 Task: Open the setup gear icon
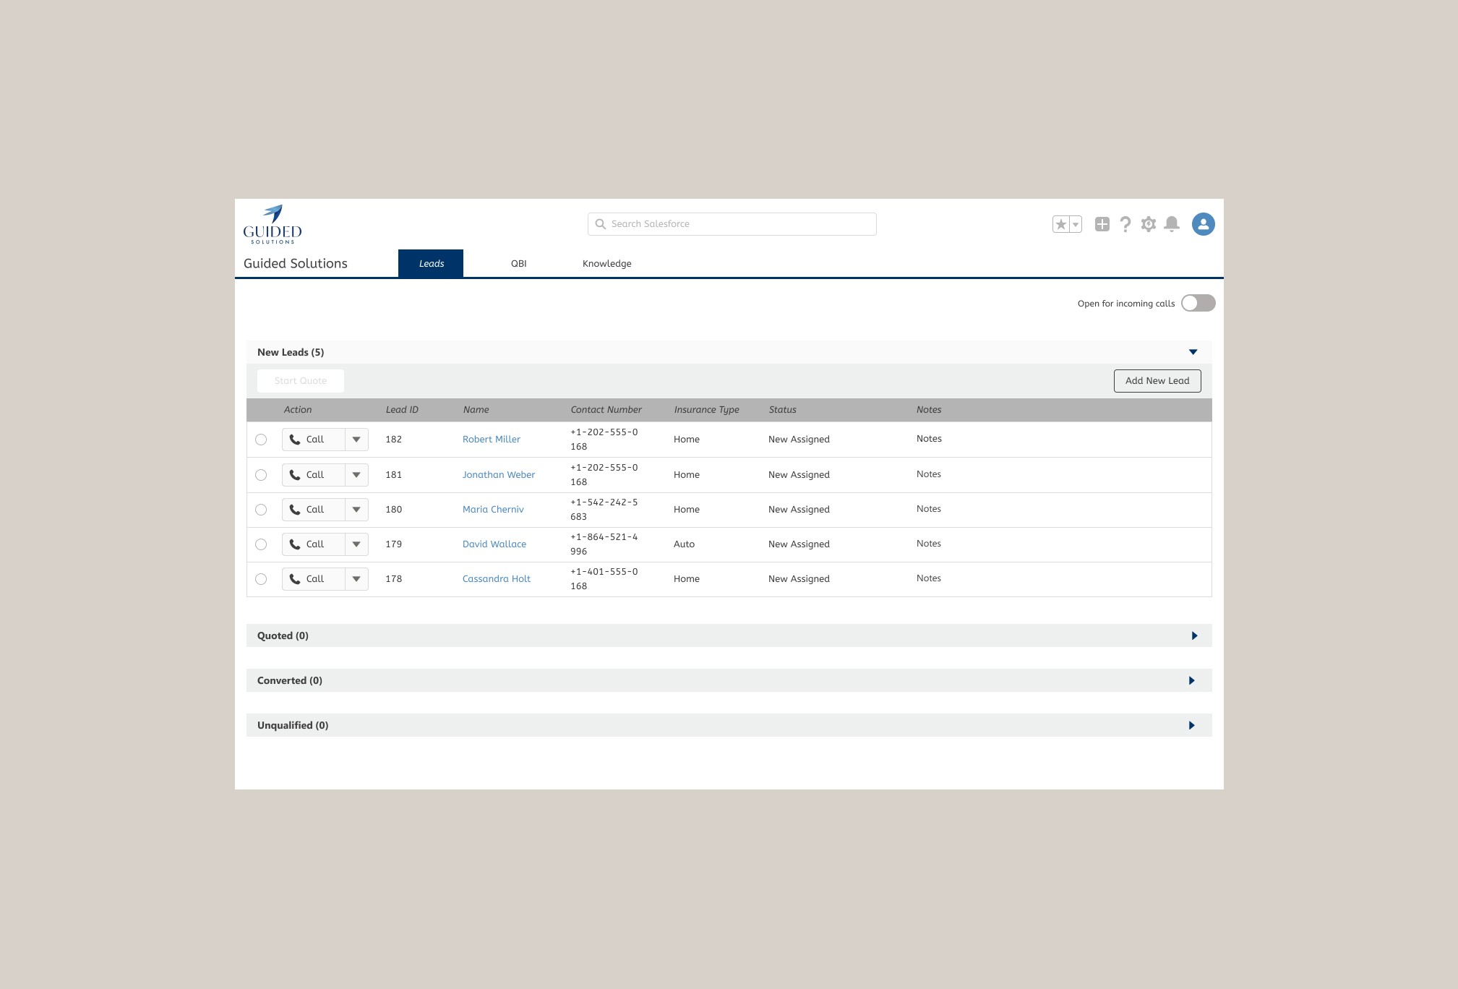coord(1148,224)
